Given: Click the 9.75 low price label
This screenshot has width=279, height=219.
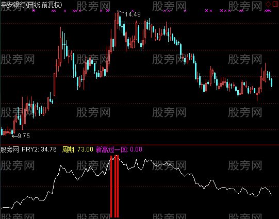Looking at the screenshot, I should click(x=24, y=136).
